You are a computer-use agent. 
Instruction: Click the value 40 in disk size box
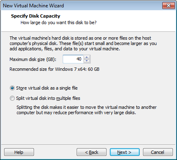[x=79, y=59]
